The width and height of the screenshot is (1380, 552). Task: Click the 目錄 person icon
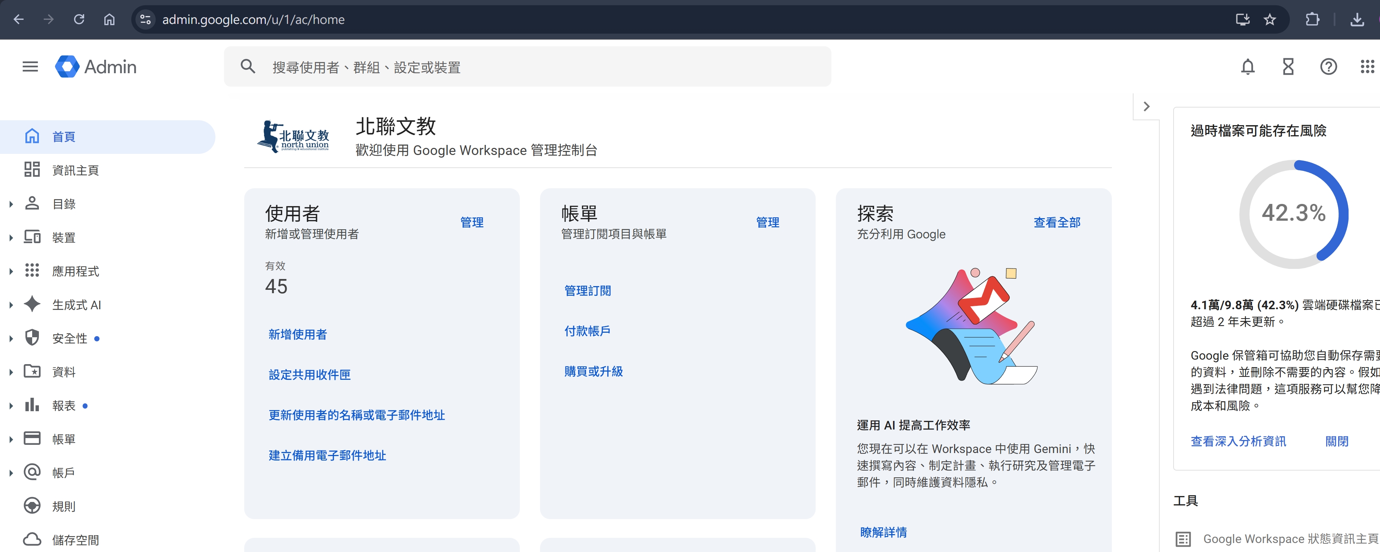point(32,203)
